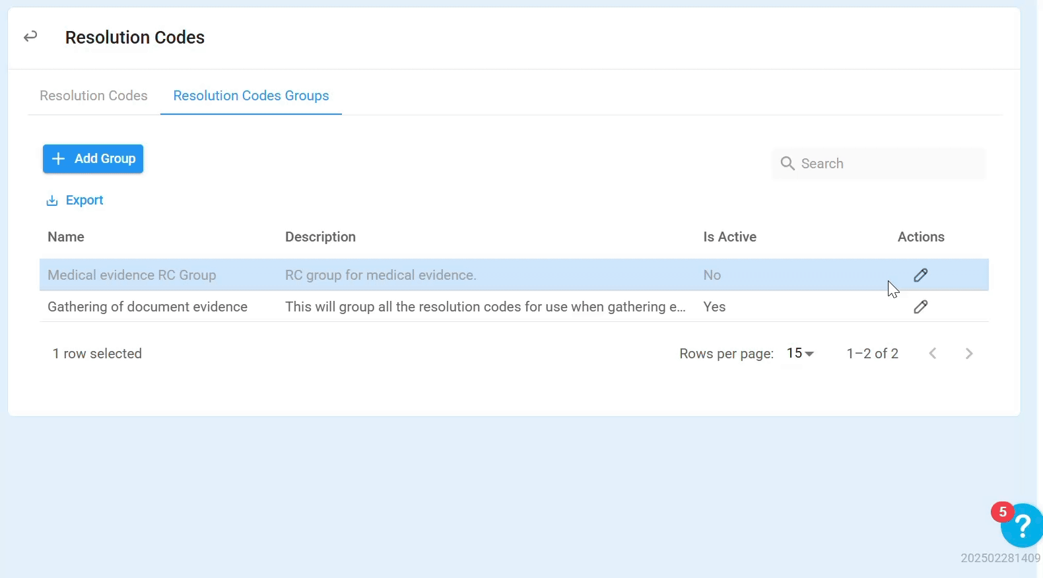The width and height of the screenshot is (1043, 578).
Task: Click the plus icon on Add Group
Action: [x=58, y=159]
